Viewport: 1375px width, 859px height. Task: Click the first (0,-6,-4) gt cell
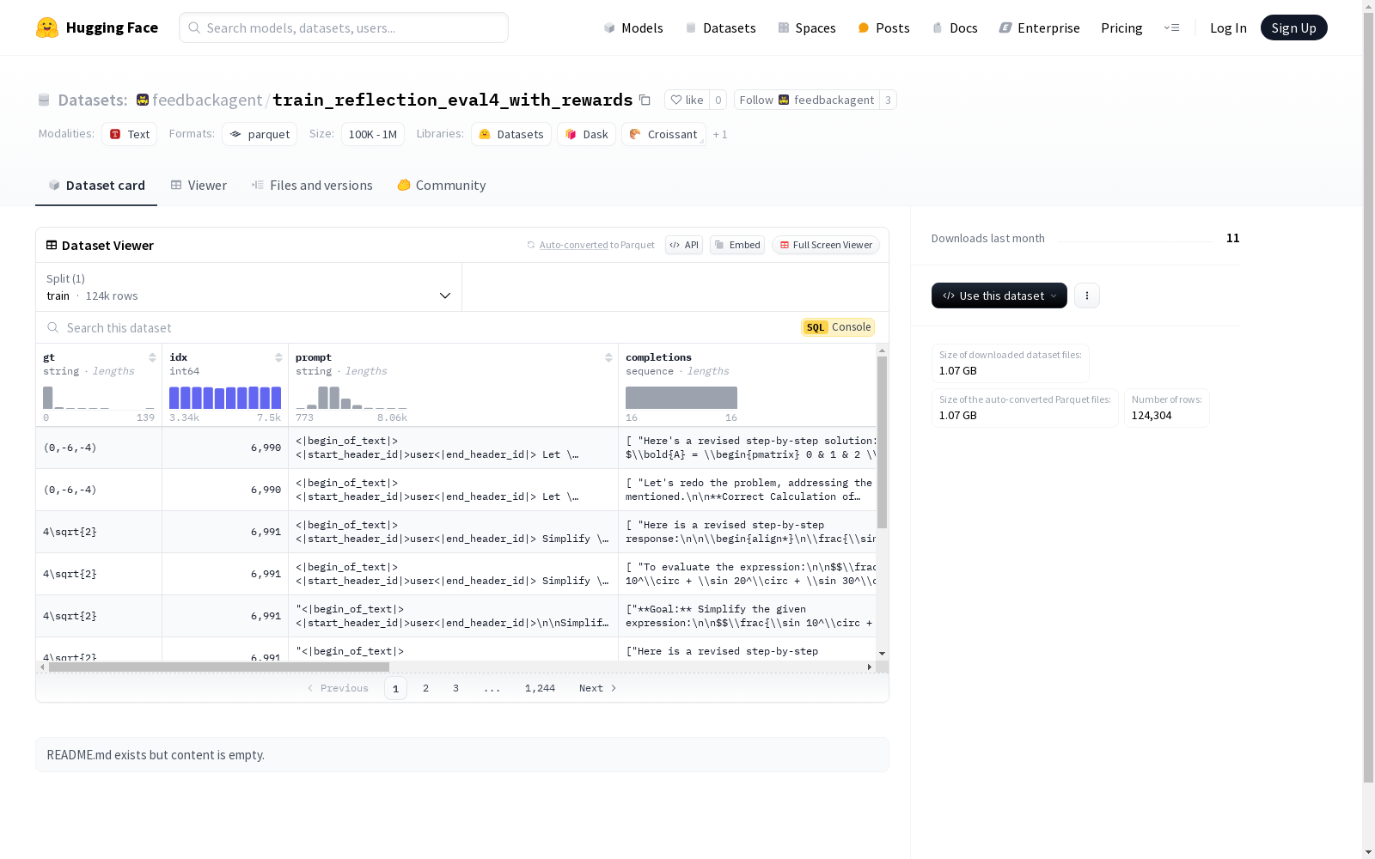point(99,448)
